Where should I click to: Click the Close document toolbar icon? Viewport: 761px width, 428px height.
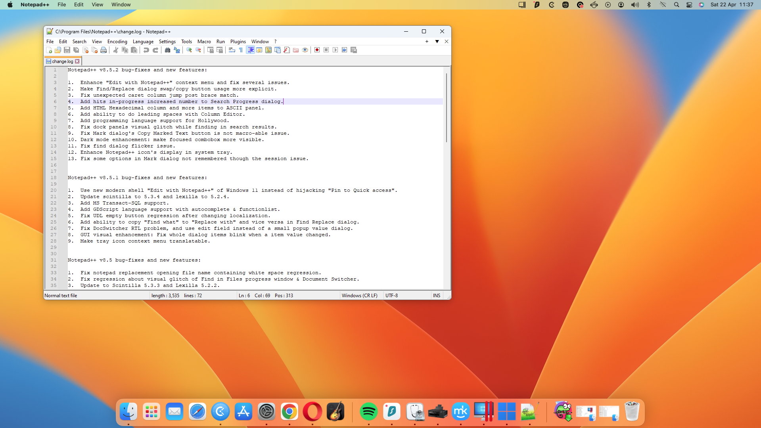(85, 50)
